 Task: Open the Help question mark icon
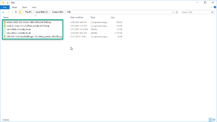215,7
